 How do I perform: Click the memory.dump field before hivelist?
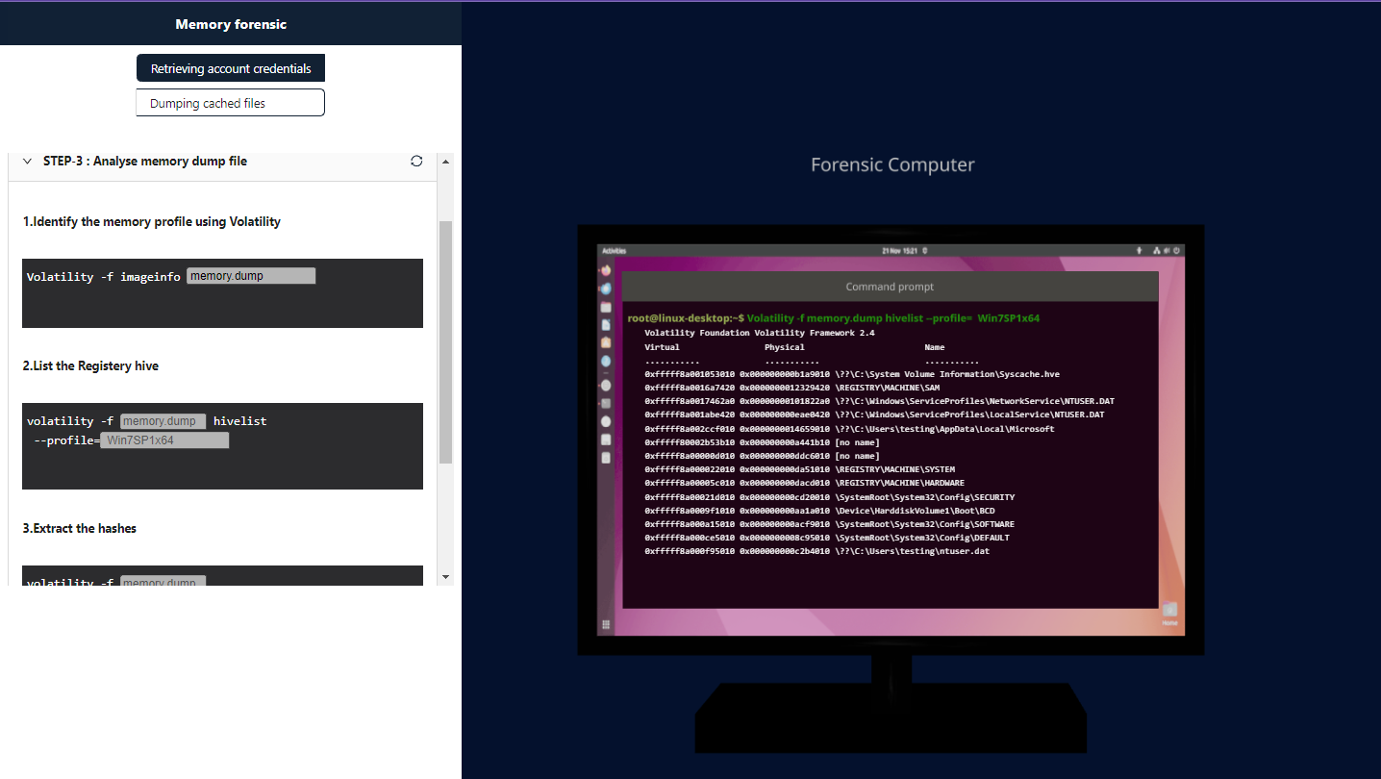point(163,421)
